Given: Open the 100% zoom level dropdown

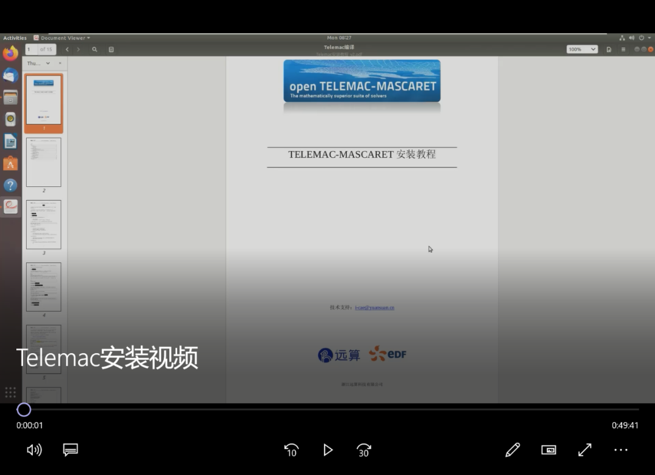Looking at the screenshot, I should point(581,49).
